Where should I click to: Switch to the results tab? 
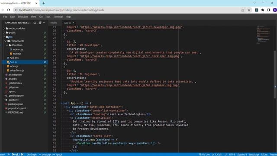[x=53, y=23]
